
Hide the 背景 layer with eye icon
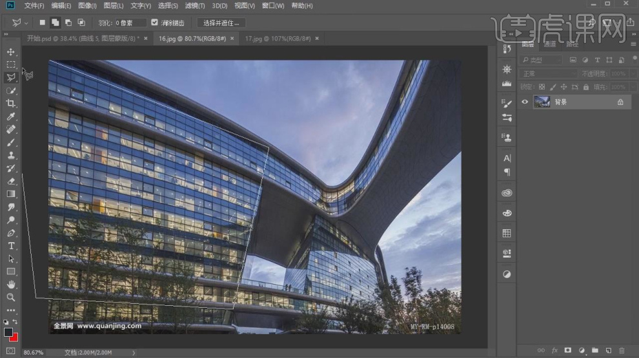(525, 102)
